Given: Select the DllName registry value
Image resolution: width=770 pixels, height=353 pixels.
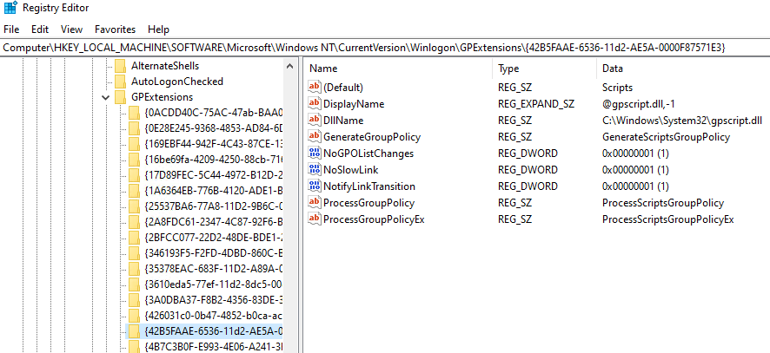Looking at the screenshot, I should (342, 121).
